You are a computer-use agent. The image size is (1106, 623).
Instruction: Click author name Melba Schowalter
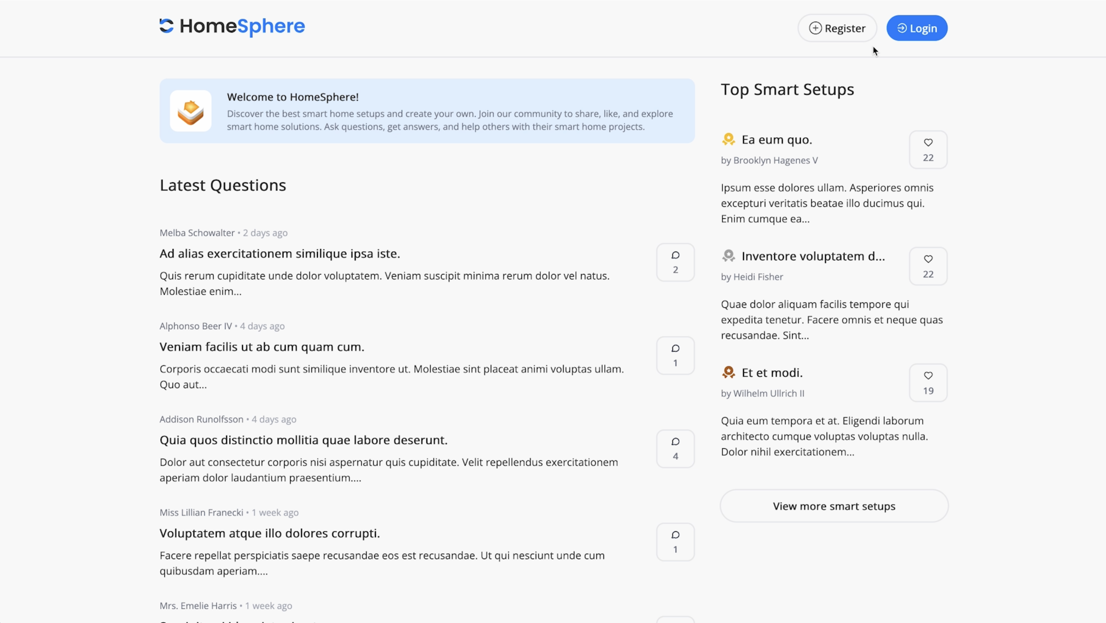tap(197, 233)
